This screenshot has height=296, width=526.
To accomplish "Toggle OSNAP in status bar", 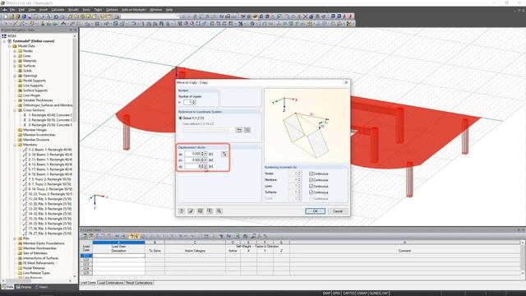I will click(362, 294).
